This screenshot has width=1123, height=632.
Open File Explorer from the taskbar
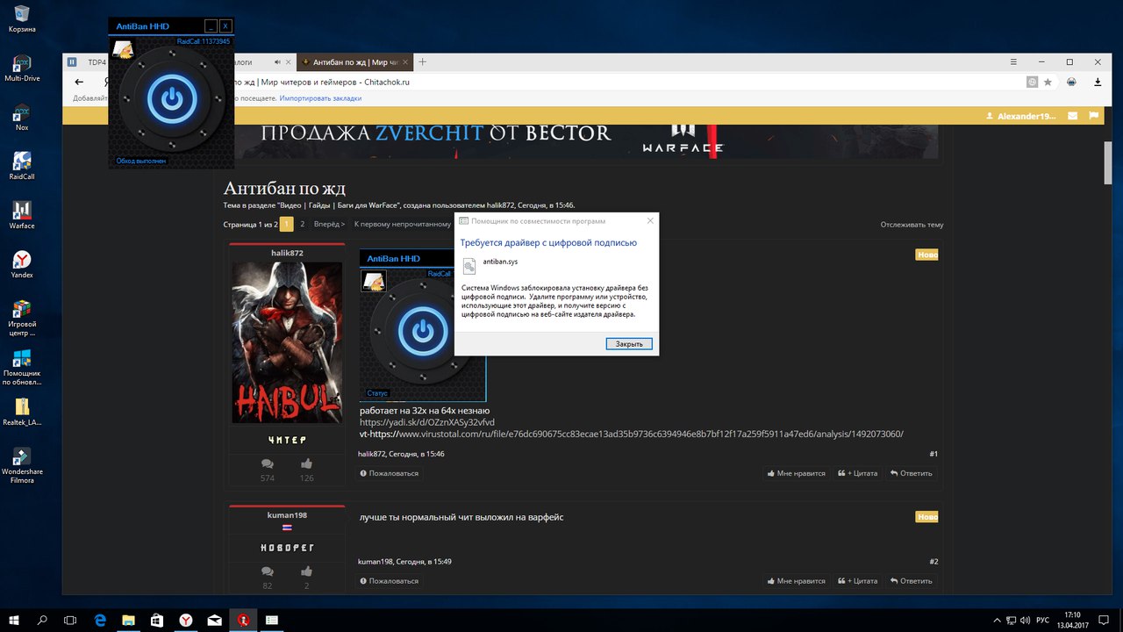coord(128,620)
